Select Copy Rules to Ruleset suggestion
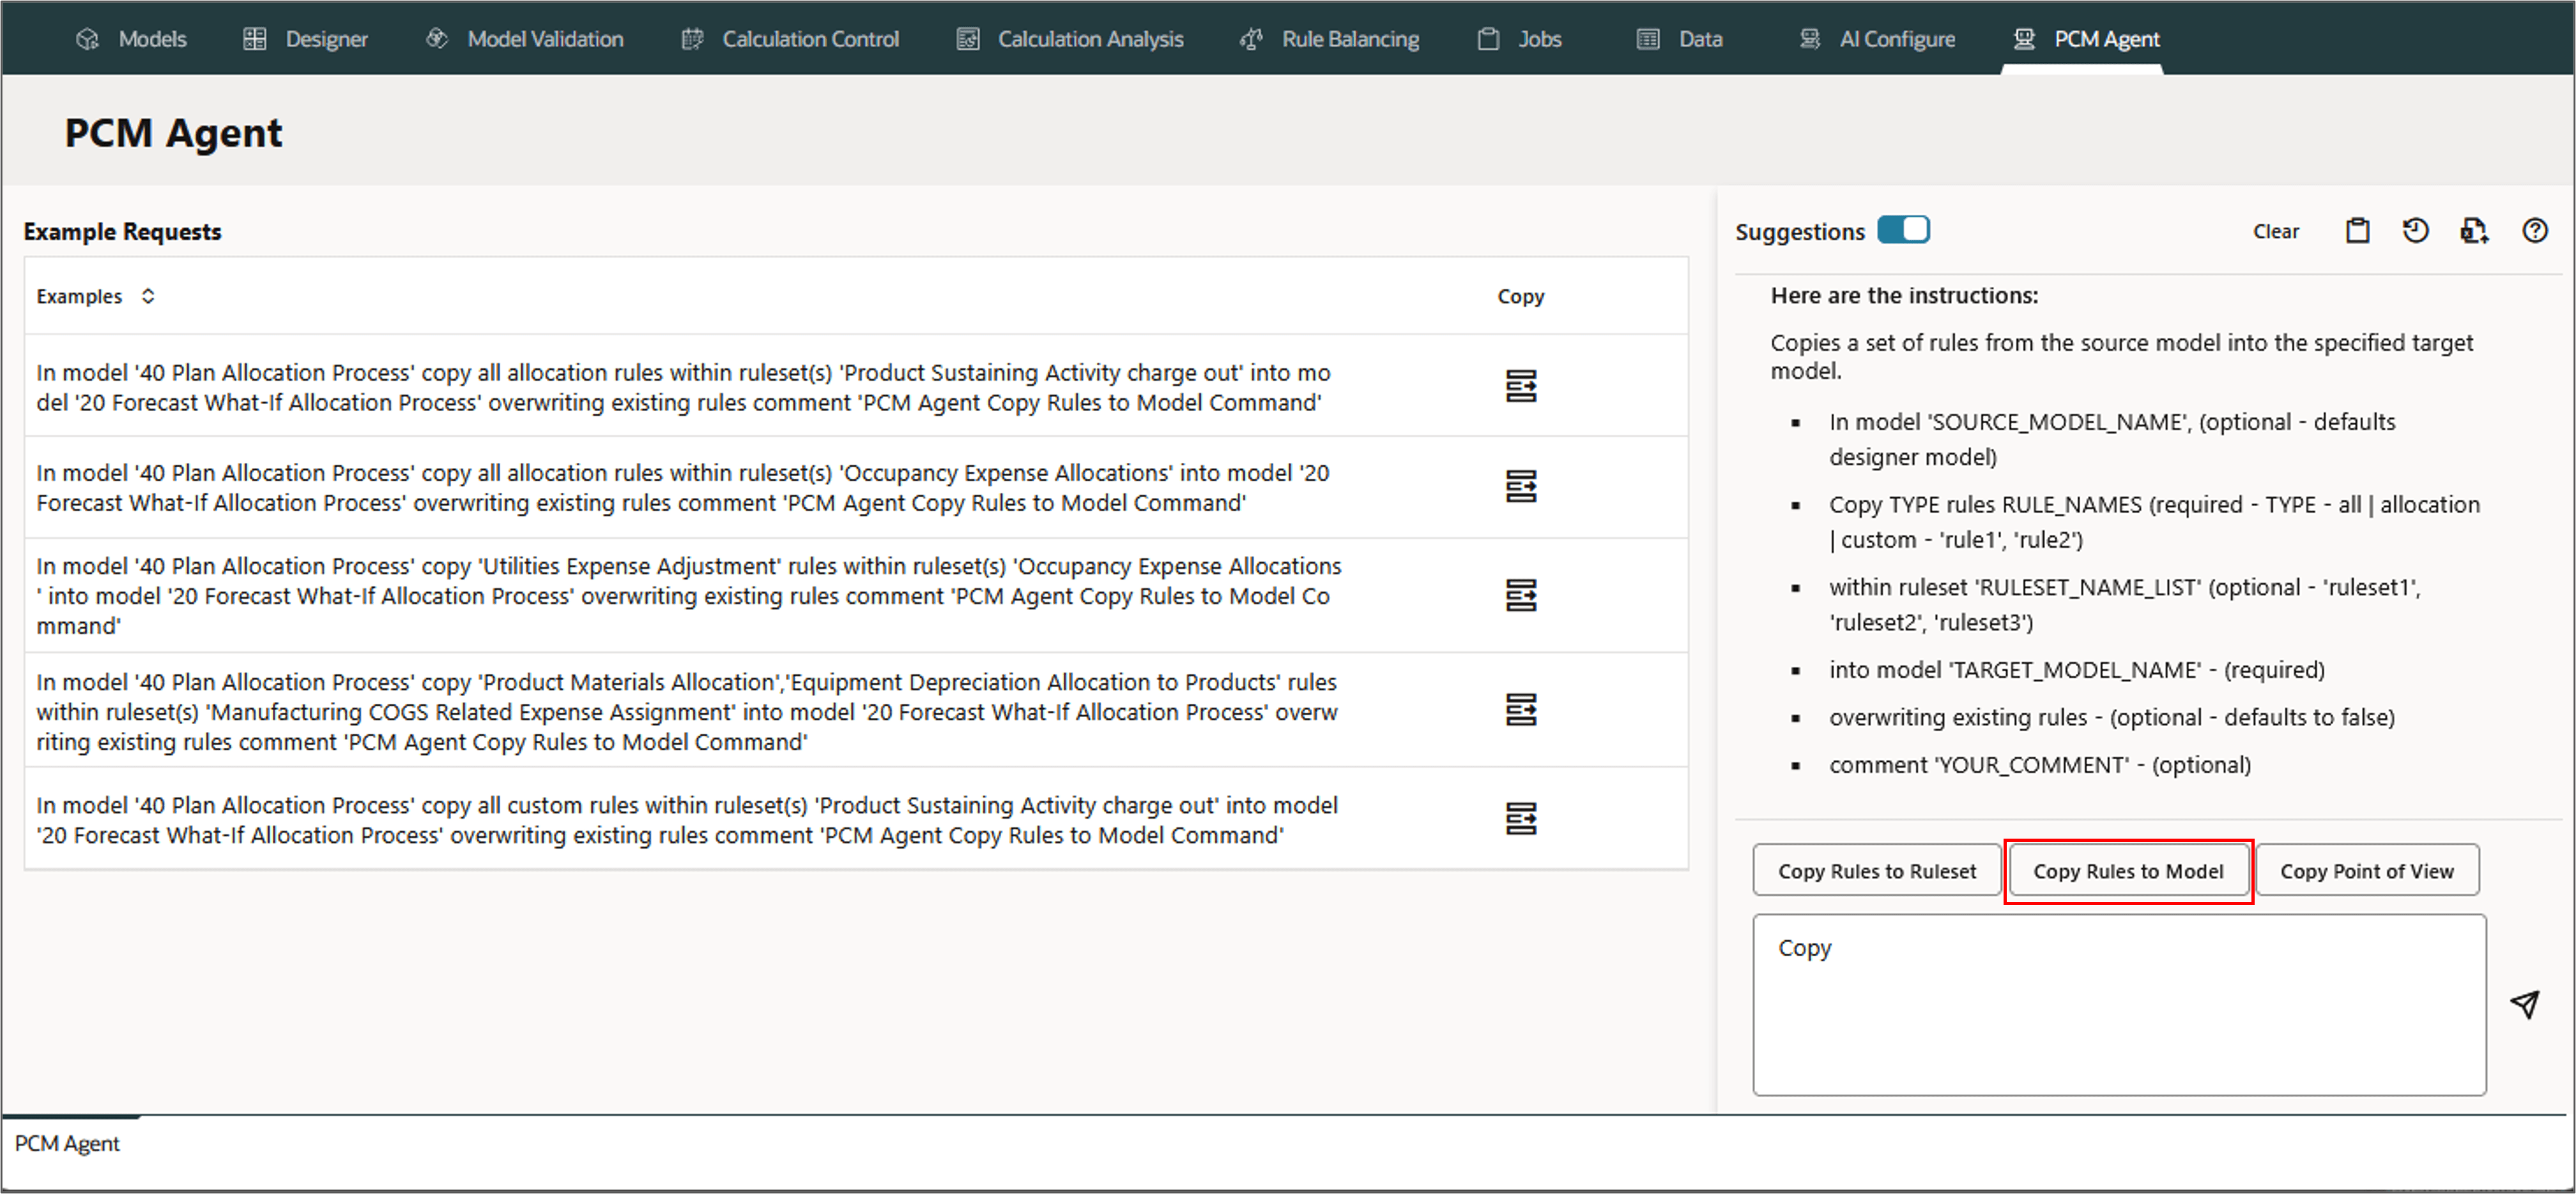This screenshot has height=1194, width=2576. click(1876, 871)
